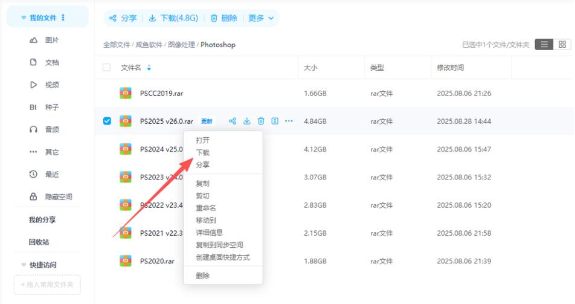
Task: Go to 咸鱼软件 folder in breadcrumb
Action: [x=149, y=45]
